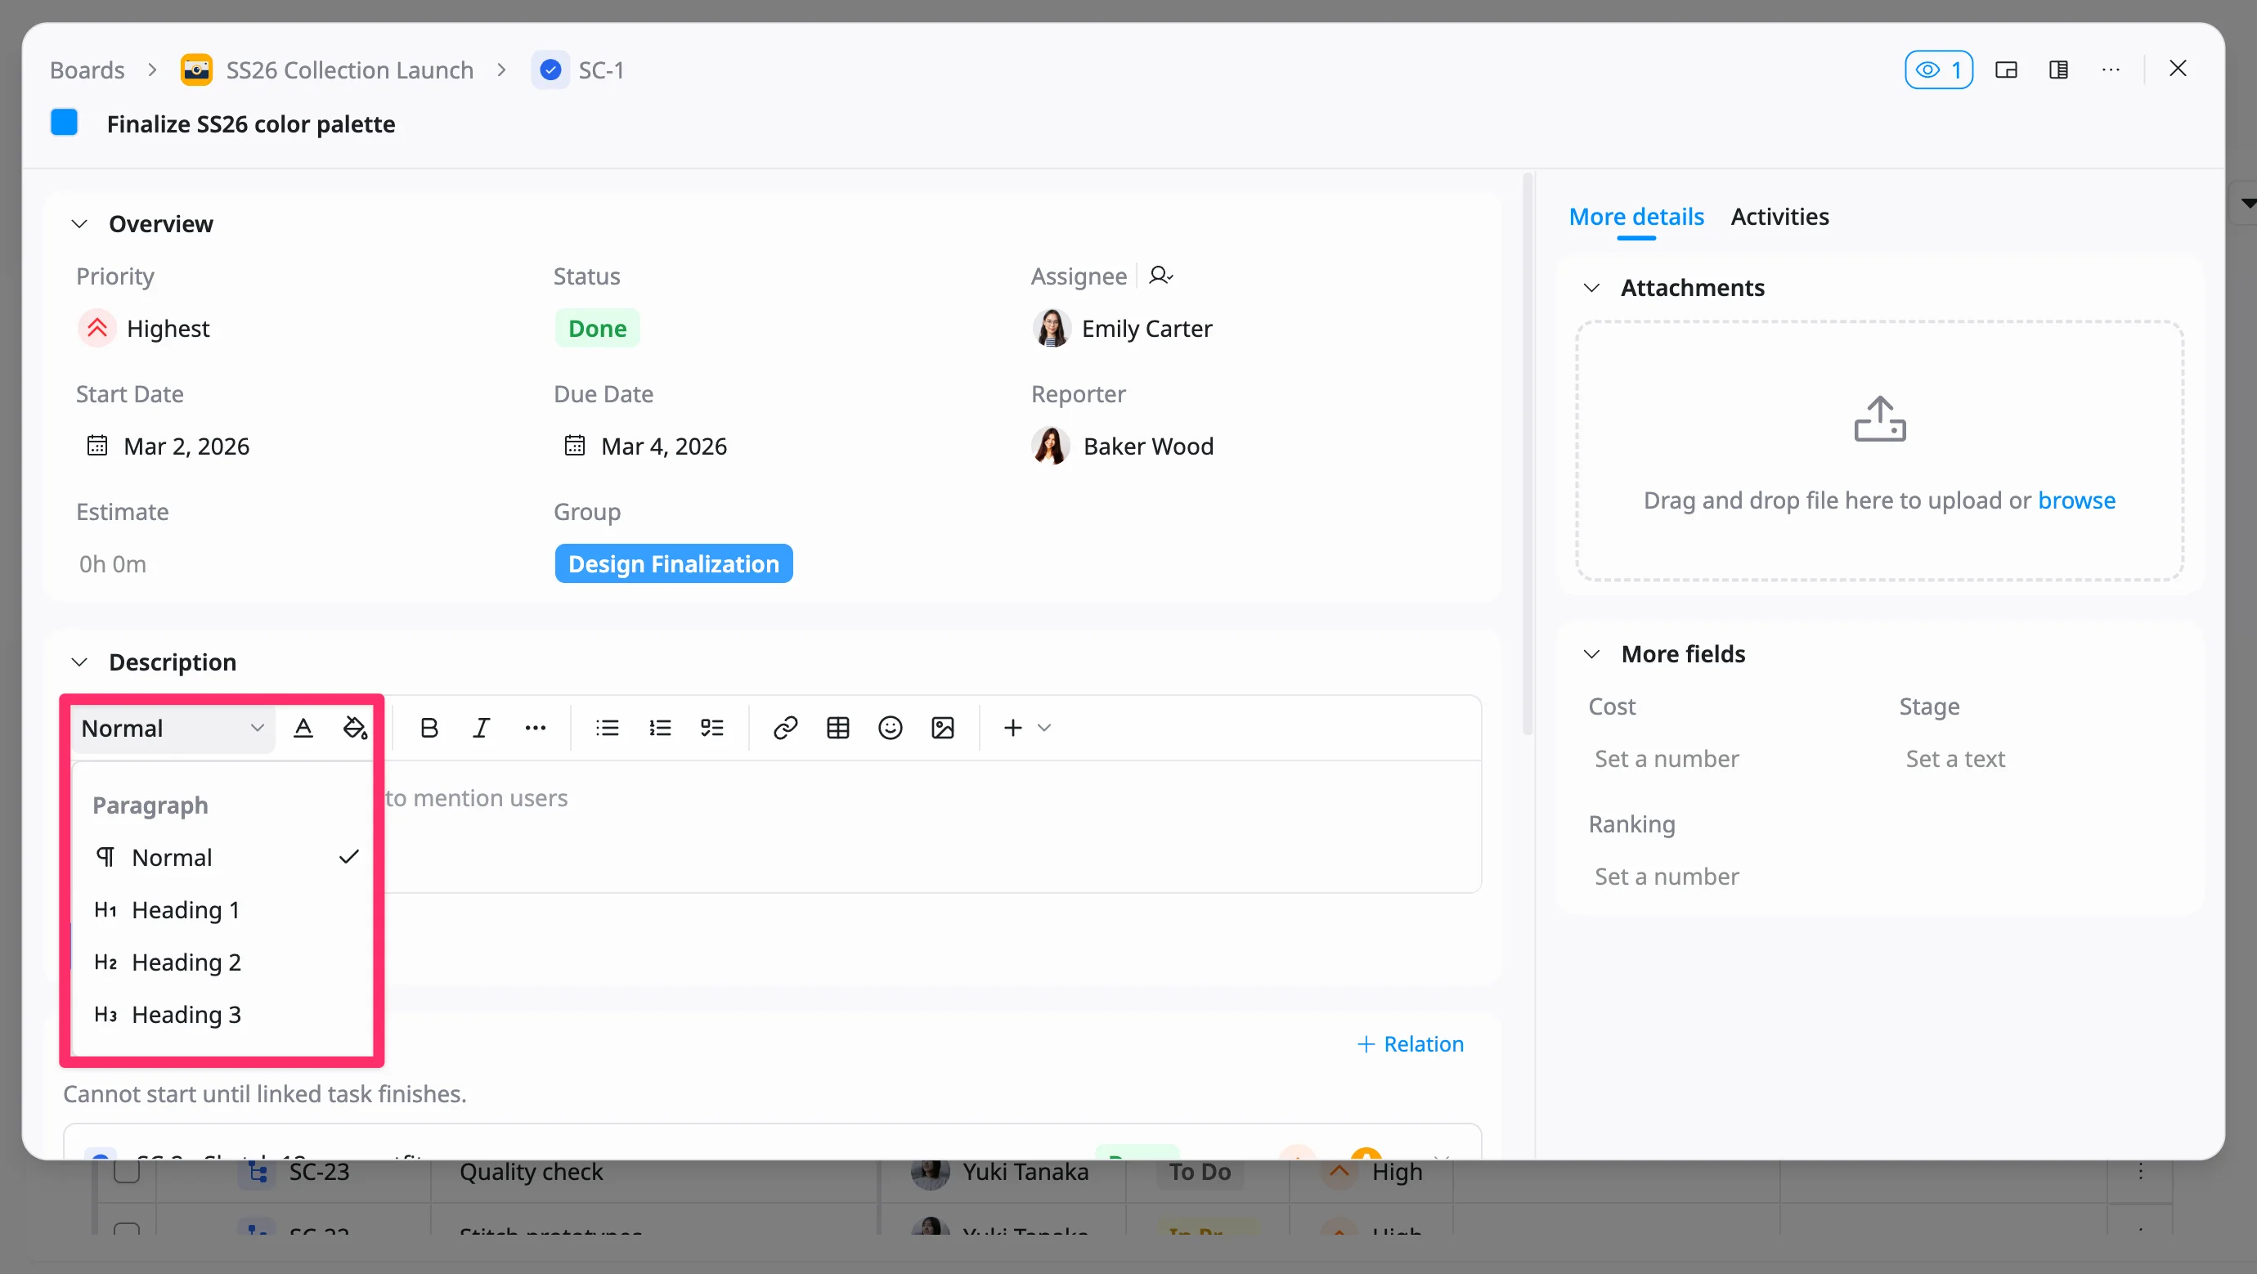Open the Start Date calendar icon
The image size is (2257, 1274).
click(x=97, y=445)
